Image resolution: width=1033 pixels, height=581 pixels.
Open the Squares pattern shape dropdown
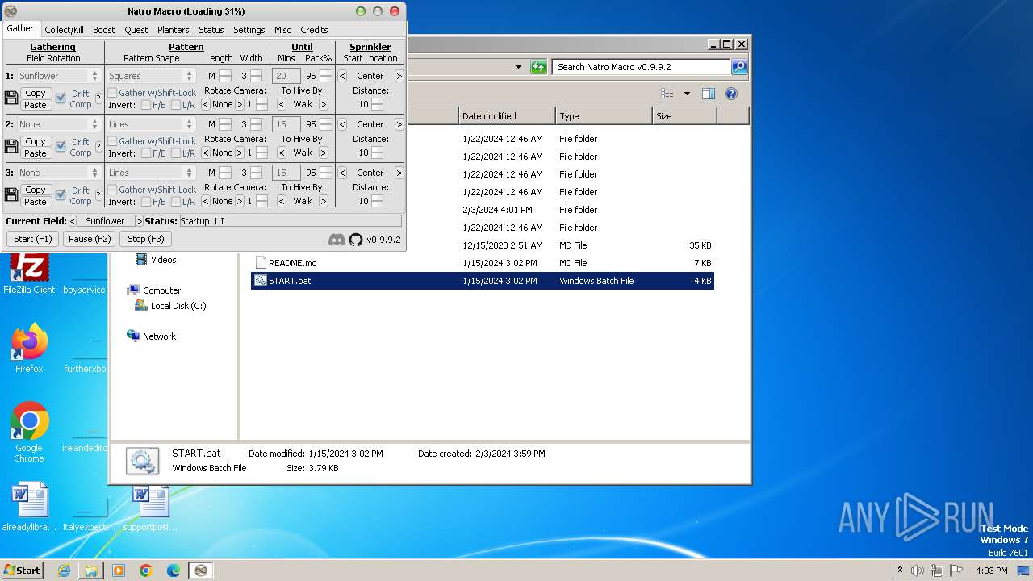[x=151, y=76]
